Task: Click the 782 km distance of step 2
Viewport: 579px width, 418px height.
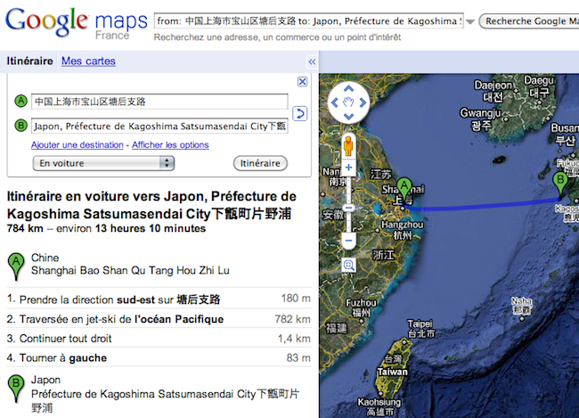Action: point(292,319)
